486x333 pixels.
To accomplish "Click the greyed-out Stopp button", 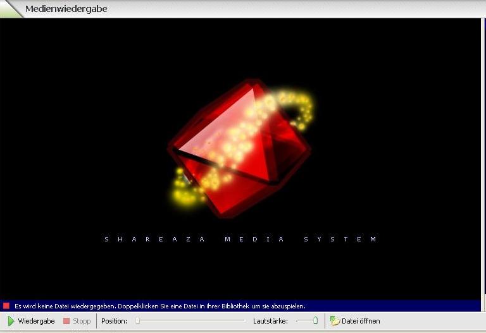I will pos(77,321).
